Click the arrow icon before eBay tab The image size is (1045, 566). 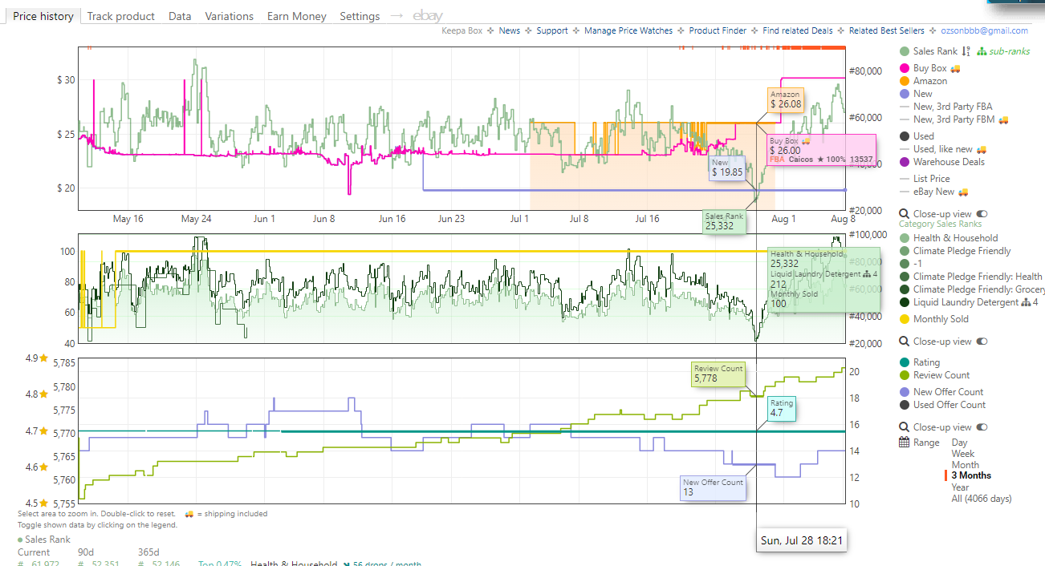(396, 16)
